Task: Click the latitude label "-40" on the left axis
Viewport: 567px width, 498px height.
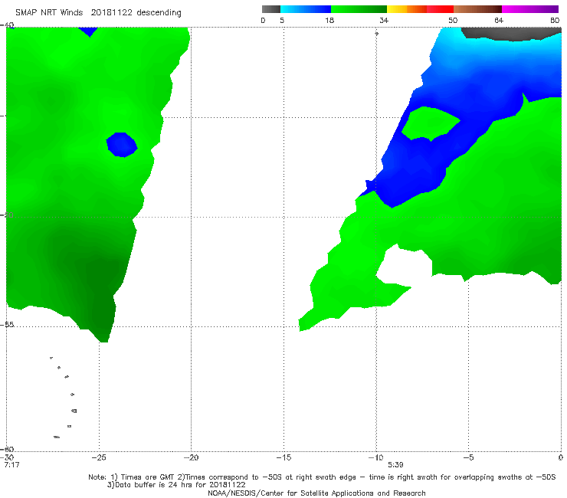Action: 7,25
